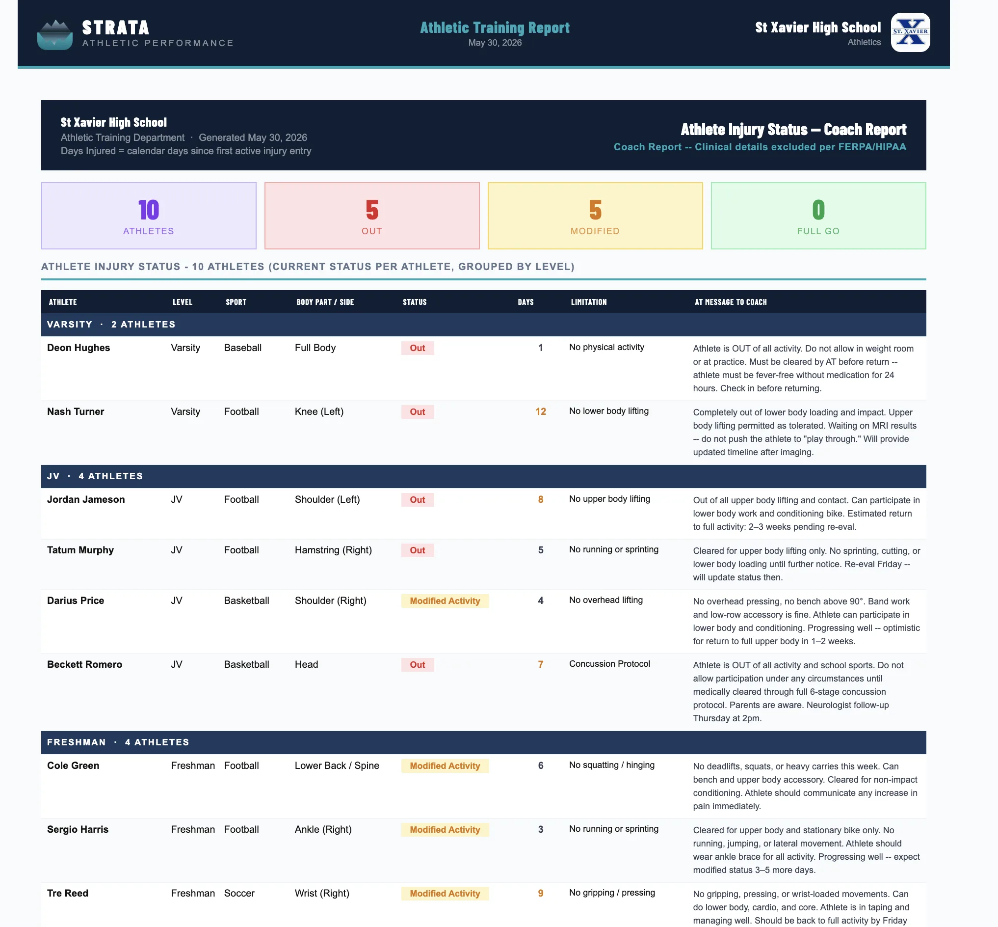Click the BODY PART / SIDE column header

point(325,302)
